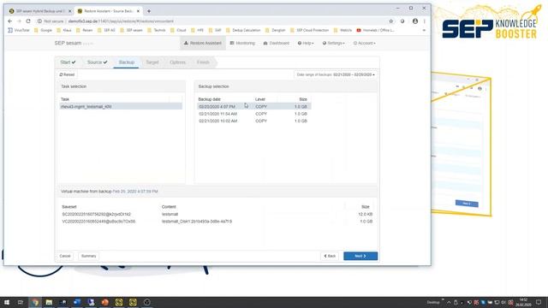548x308 pixels.
Task: Open the SEP Cloud Protection bookmarks folder
Action: [x=310, y=31]
